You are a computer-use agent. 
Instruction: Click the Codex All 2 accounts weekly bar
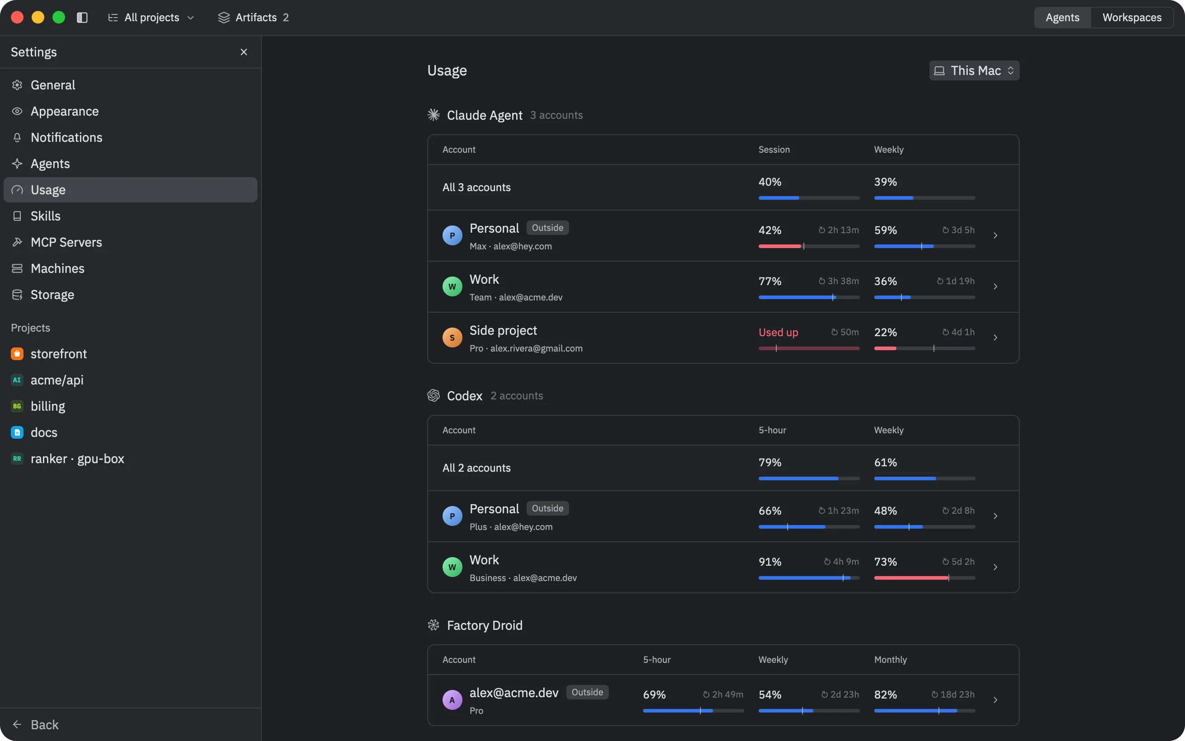click(924, 478)
